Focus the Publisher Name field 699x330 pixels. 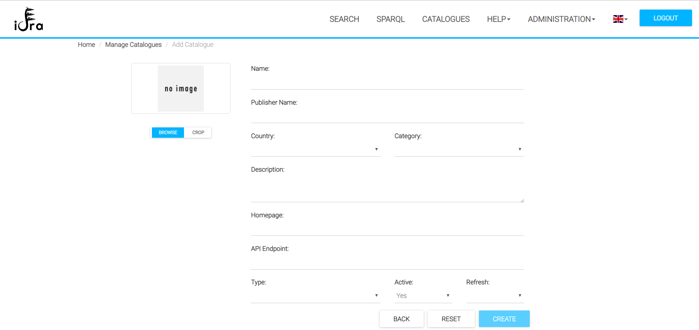[x=387, y=116]
